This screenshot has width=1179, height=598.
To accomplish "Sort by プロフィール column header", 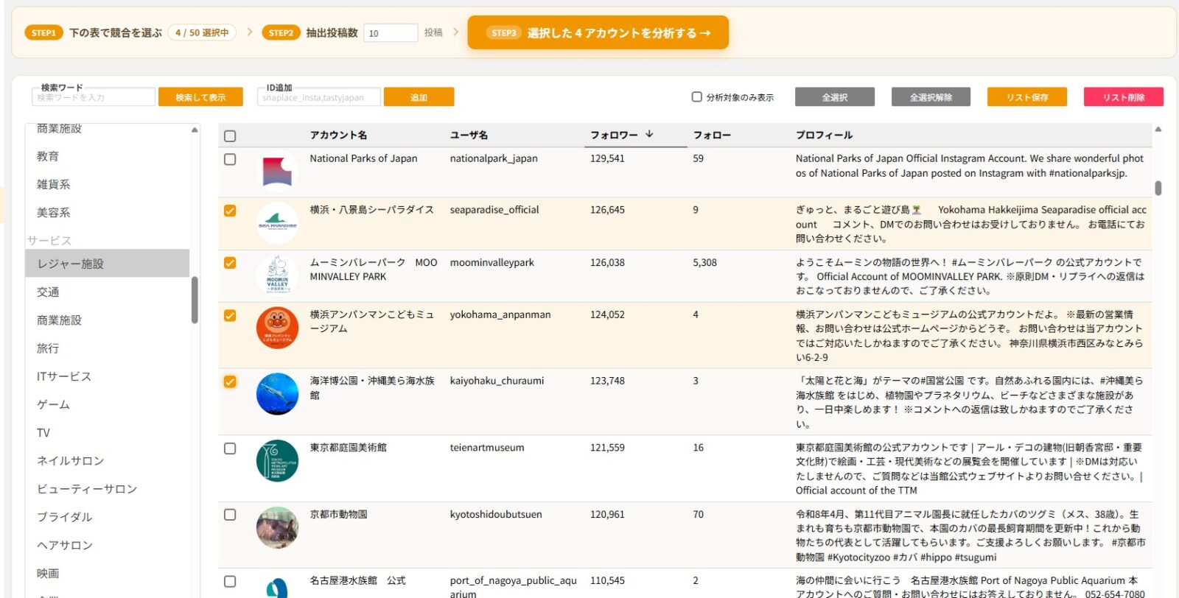I will pos(824,135).
